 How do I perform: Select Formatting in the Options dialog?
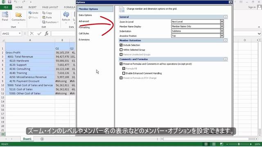click(x=84, y=27)
